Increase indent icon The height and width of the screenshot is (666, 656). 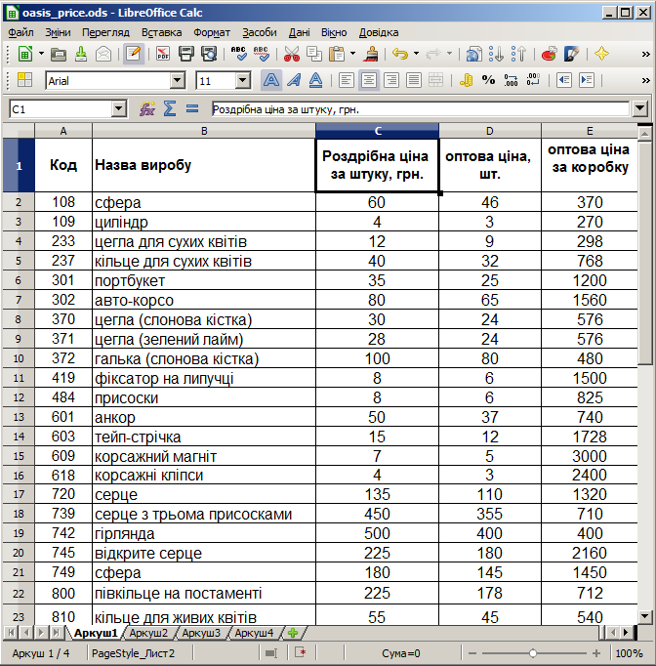click(x=587, y=80)
